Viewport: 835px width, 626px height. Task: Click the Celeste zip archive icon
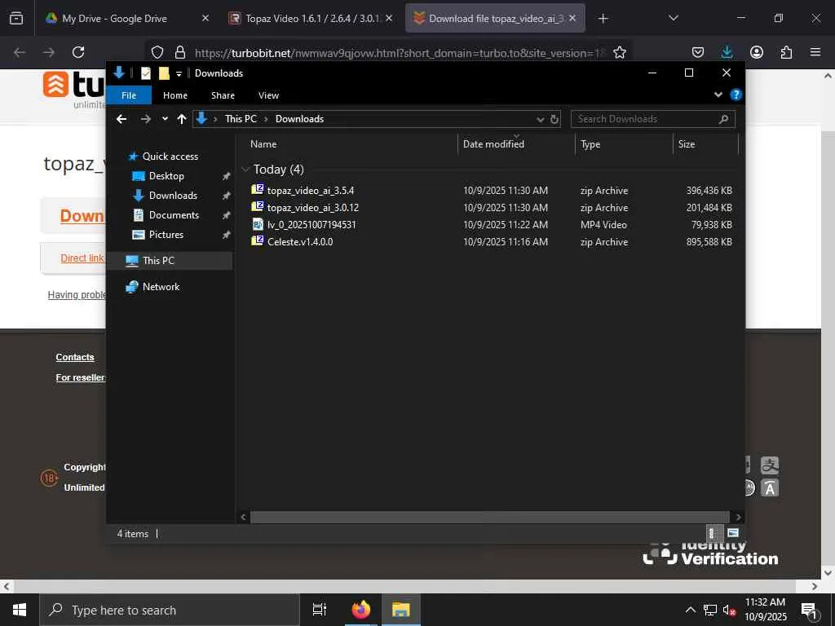[257, 240]
